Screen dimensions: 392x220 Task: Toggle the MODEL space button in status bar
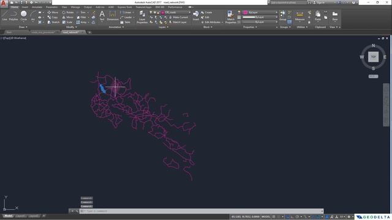point(266,217)
